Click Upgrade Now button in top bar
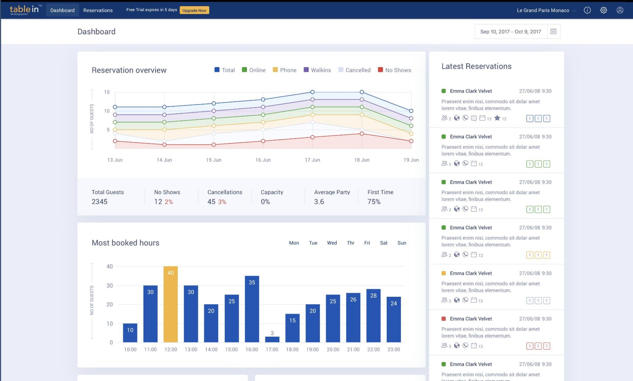This screenshot has width=633, height=381. (193, 10)
